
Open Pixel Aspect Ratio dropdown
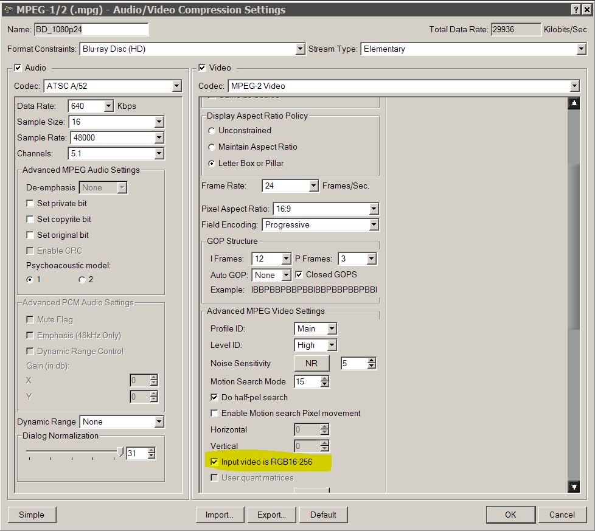[374, 209]
